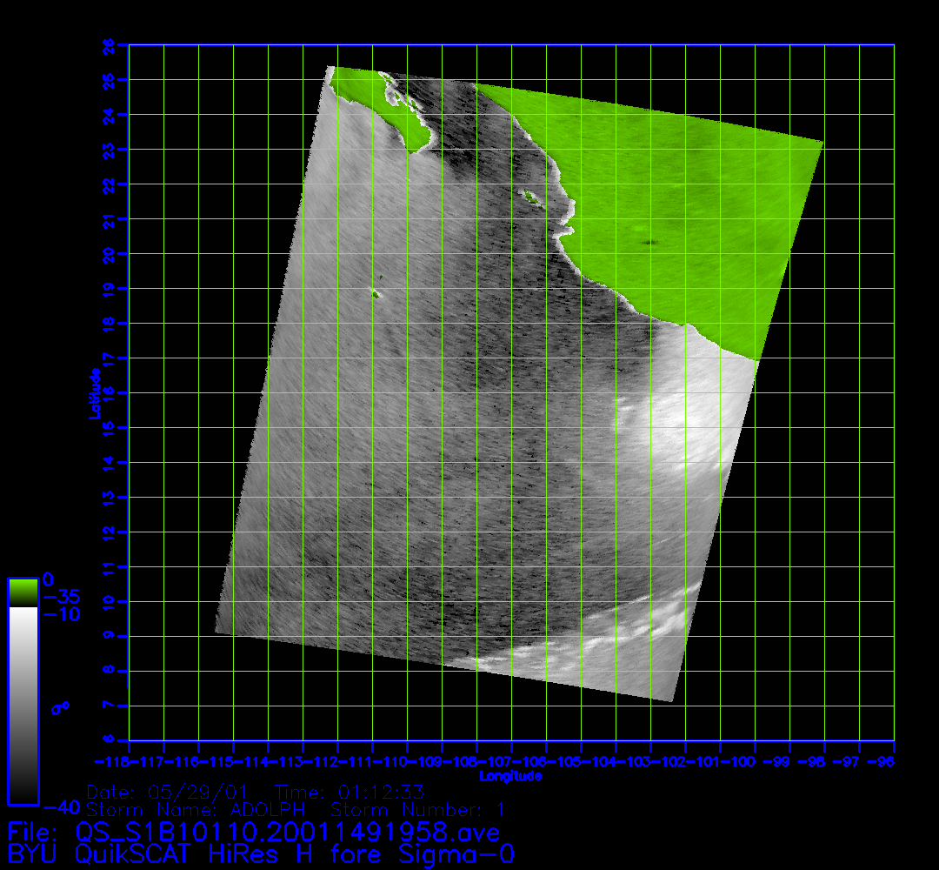The image size is (939, 870).
Task: Click the grayscale gradient of the sigma-0 color bar
Action: (x=23, y=705)
